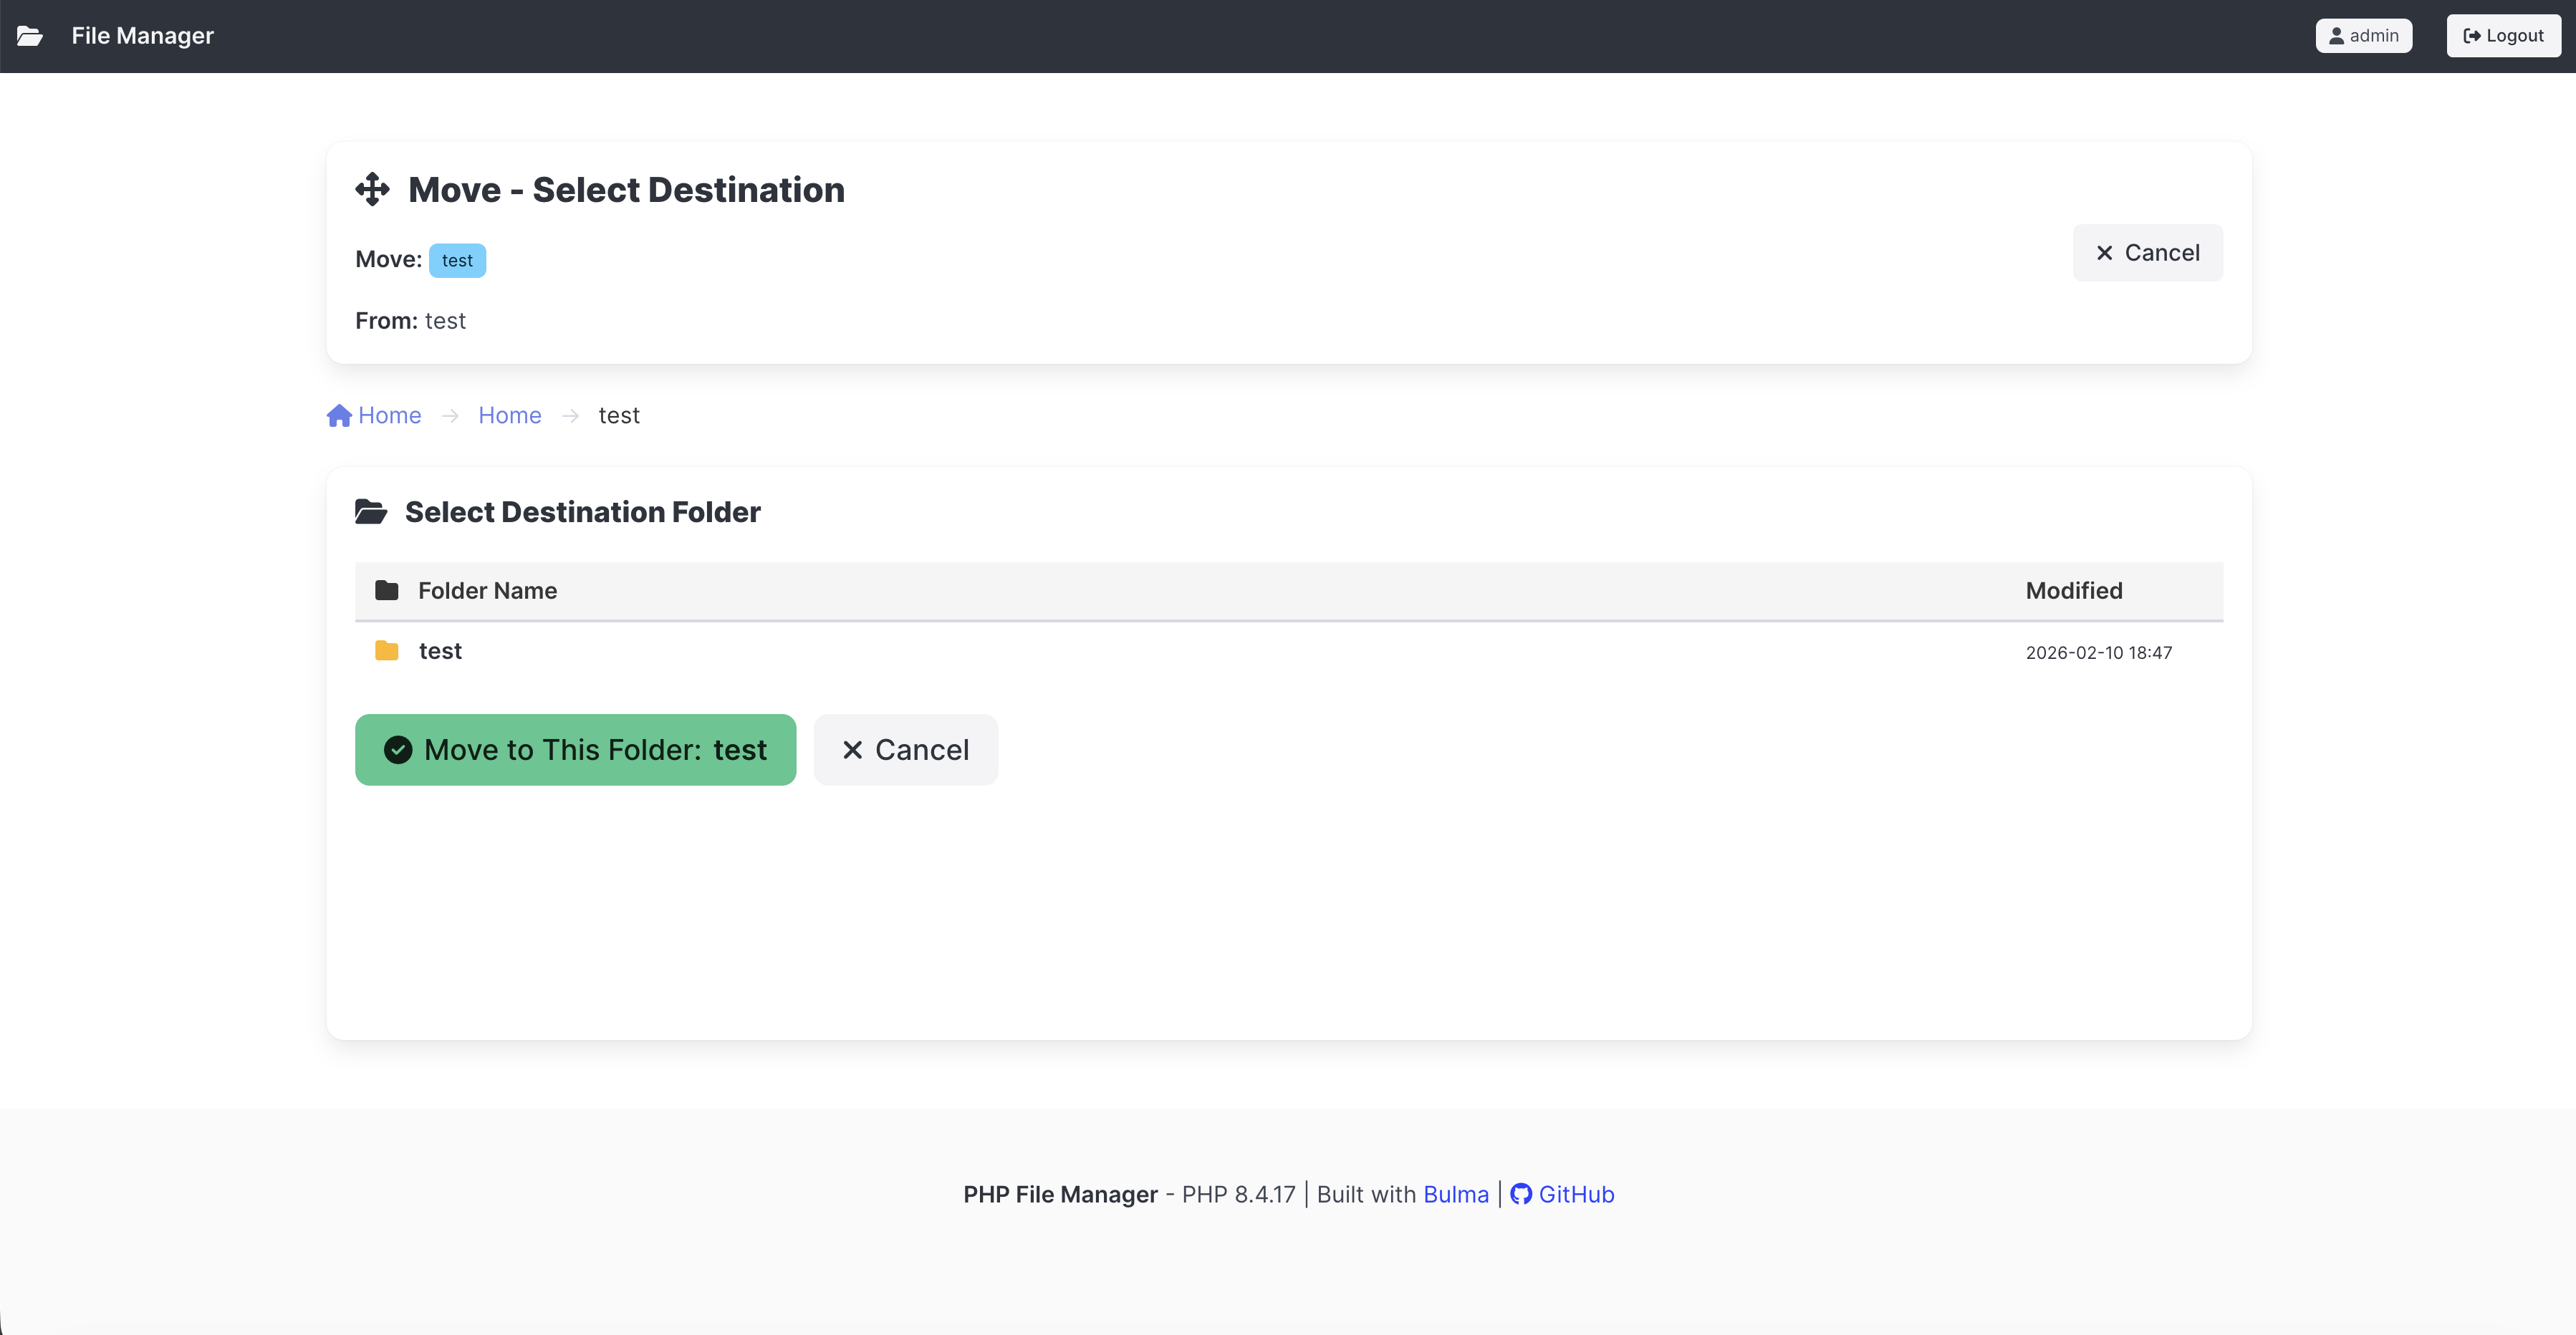2576x1335 pixels.
Task: Click the Modified column header
Action: (2073, 591)
